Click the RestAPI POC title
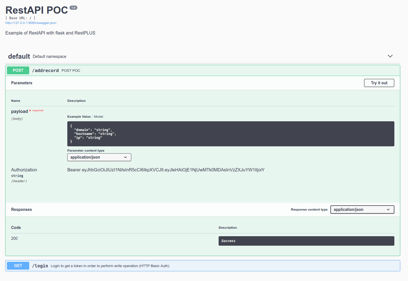Screen dimensions: 408x281 37,10
